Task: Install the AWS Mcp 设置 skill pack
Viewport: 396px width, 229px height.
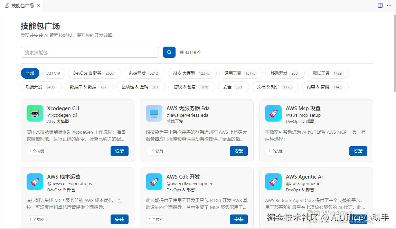Action: (x=358, y=151)
